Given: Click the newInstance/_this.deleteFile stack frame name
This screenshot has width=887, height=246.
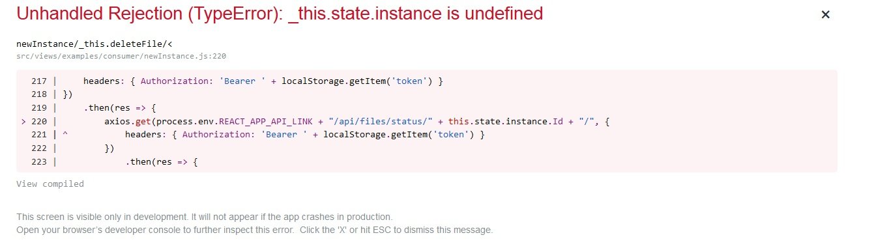Looking at the screenshot, I should (95, 44).
